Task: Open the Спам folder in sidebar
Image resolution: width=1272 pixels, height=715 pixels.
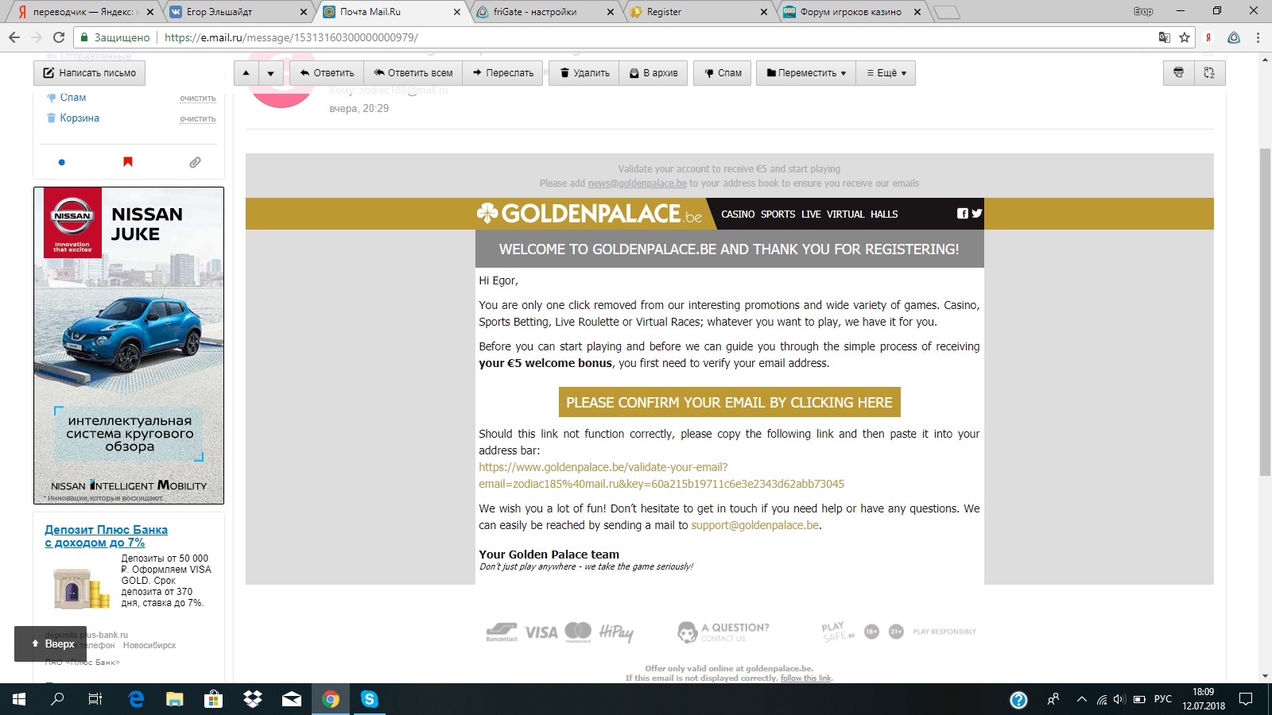Action: pos(72,98)
